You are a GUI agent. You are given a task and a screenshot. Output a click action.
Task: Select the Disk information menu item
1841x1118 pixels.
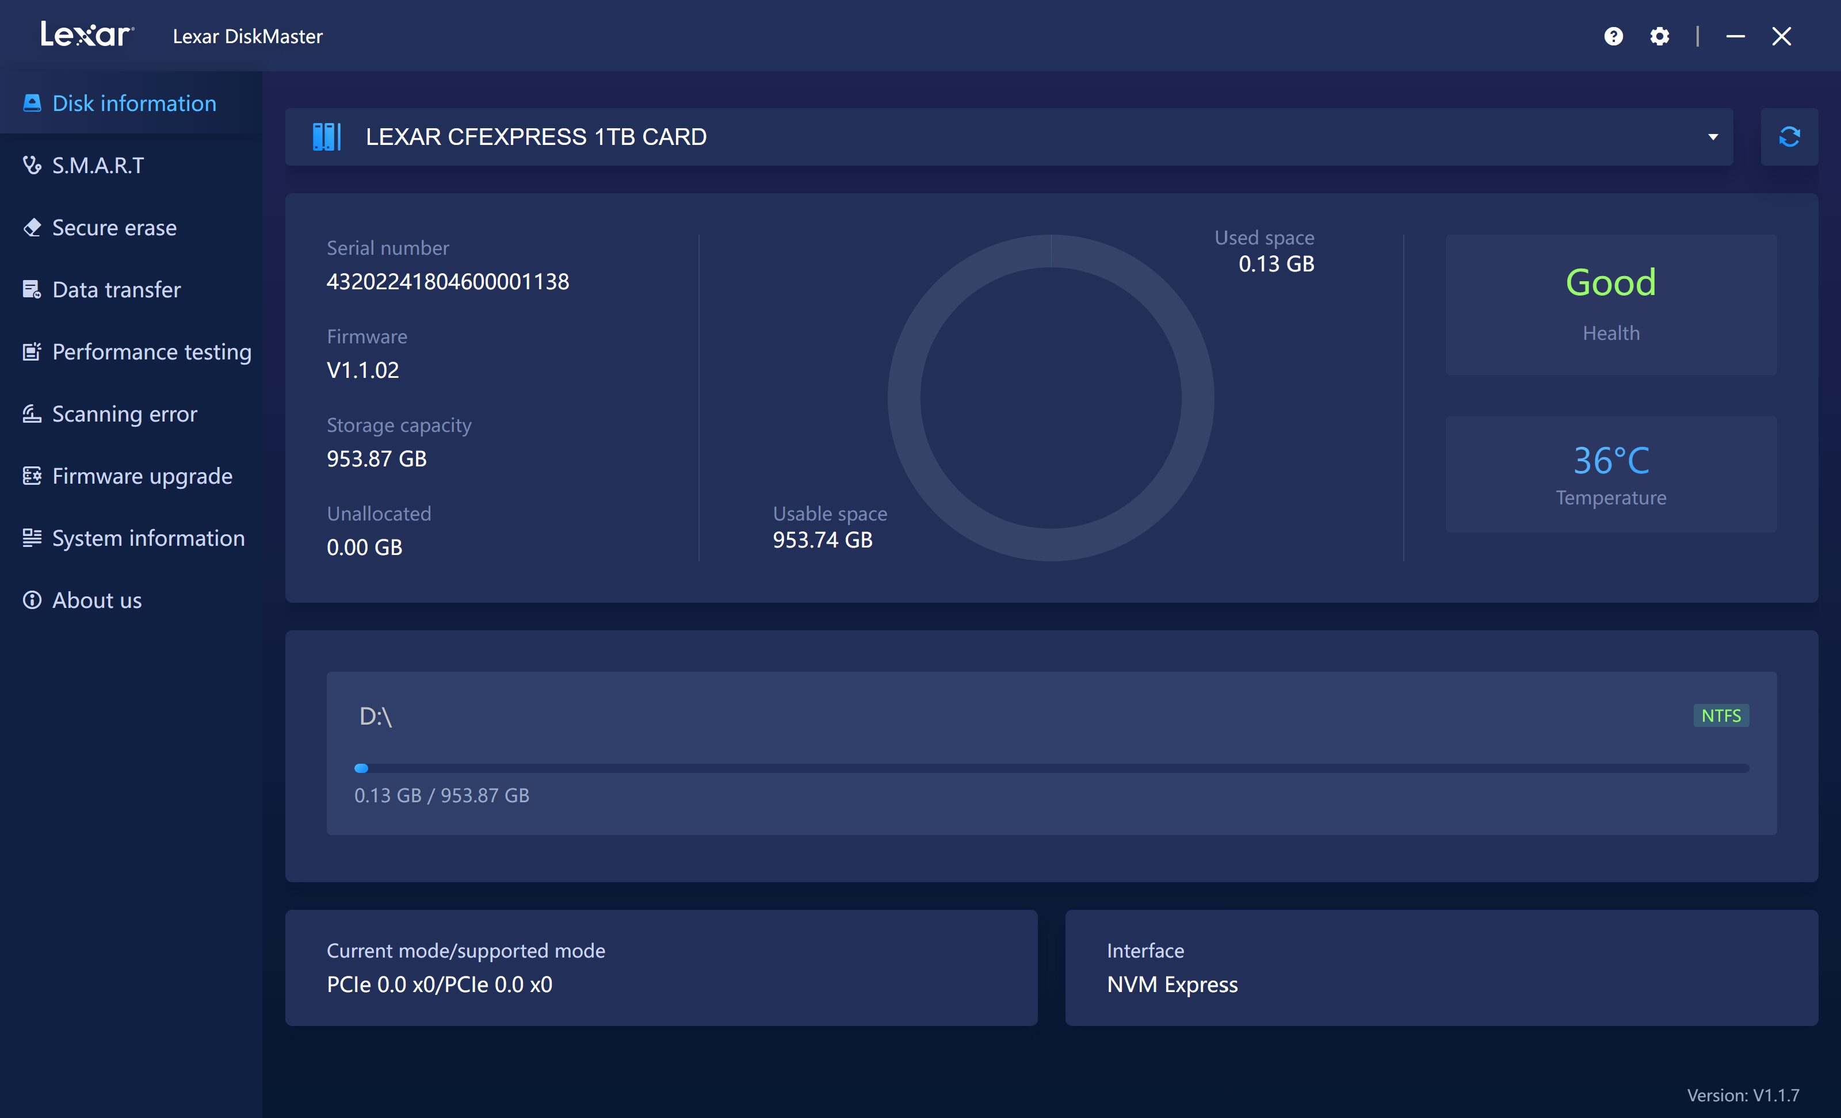click(133, 103)
